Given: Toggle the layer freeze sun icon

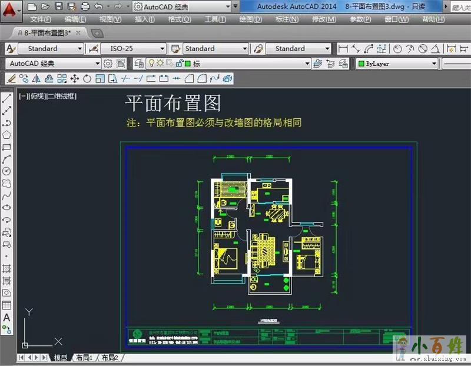Looking at the screenshot, I should click(x=160, y=64).
